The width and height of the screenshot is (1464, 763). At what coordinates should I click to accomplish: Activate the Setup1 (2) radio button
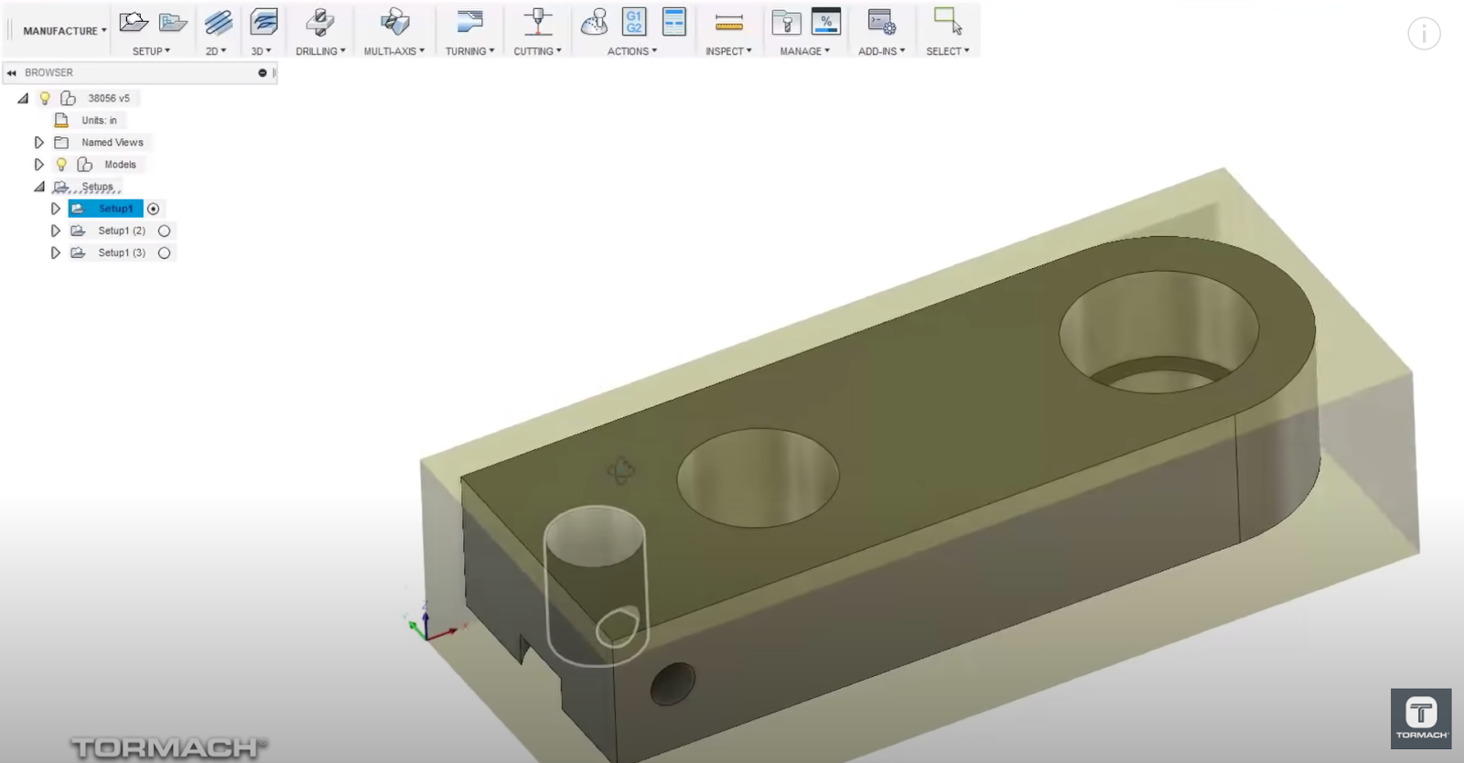(165, 231)
